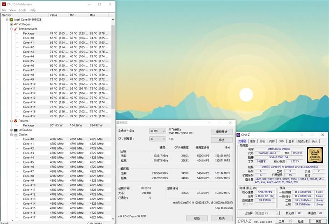The height and width of the screenshot is (224, 329).
Task: Select the 处理器 tab in CPU-Z
Action: coord(242,141)
